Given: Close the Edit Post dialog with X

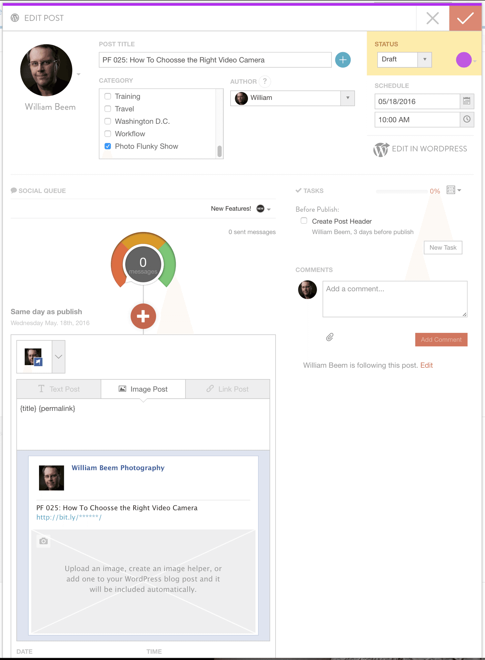Looking at the screenshot, I should pos(432,18).
